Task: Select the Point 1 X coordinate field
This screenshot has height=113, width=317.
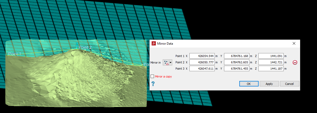Action: click(202, 56)
